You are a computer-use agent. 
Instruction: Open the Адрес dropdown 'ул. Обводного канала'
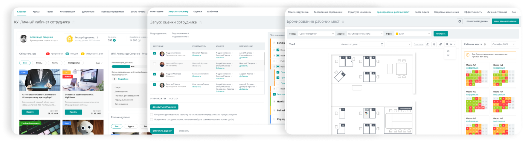click(365, 34)
